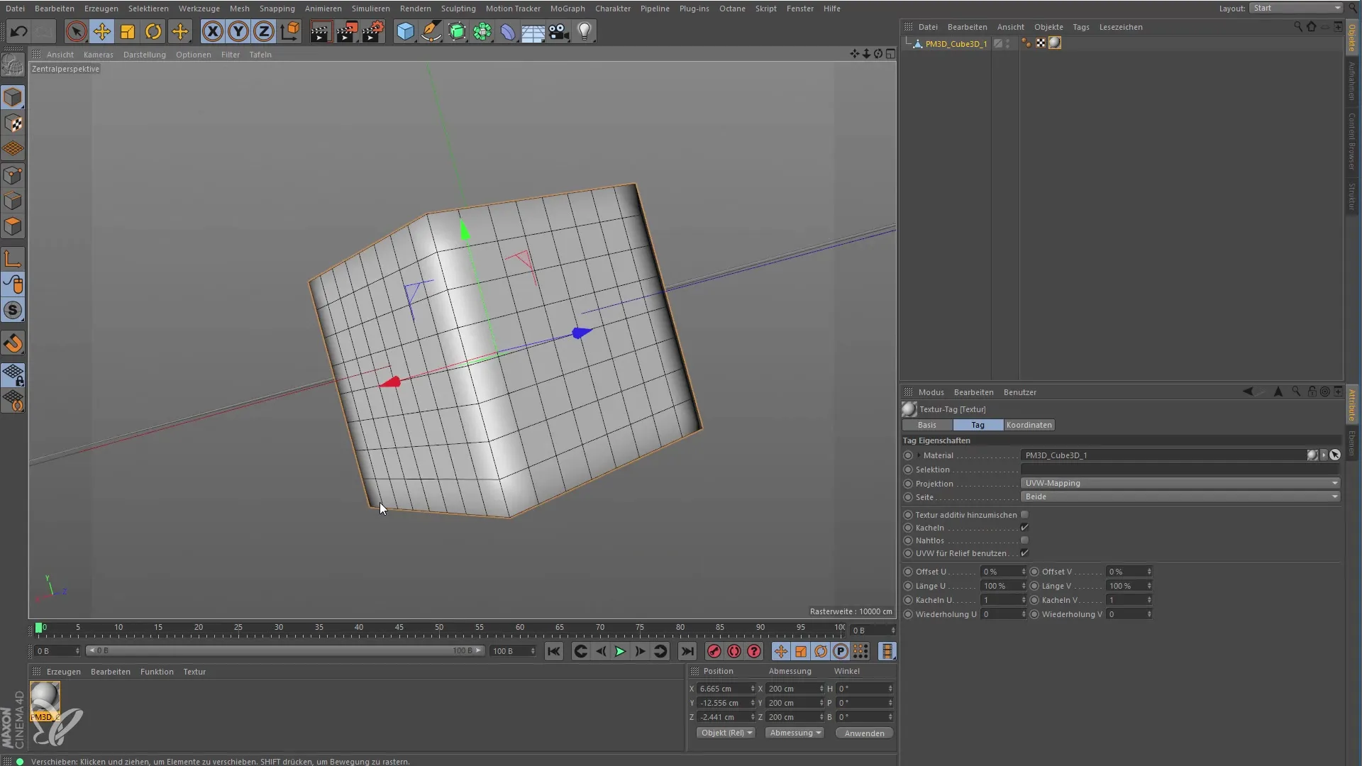Add a camera object icon
The image size is (1362, 766).
(x=559, y=31)
